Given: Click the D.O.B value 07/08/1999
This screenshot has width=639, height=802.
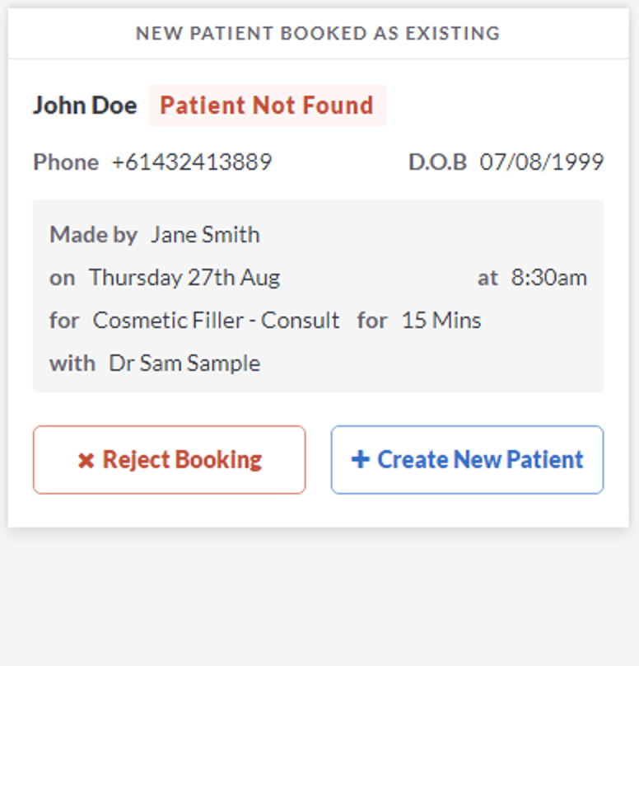Looking at the screenshot, I should [x=542, y=162].
